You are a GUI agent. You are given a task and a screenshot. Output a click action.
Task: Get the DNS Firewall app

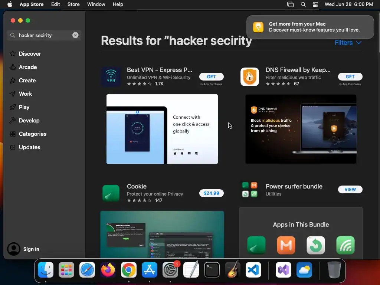pyautogui.click(x=350, y=76)
